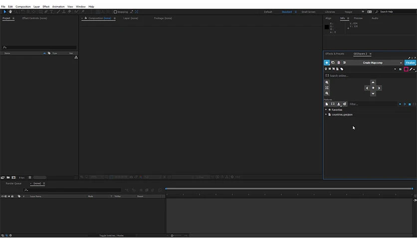Select the Selection arrow tool

[5, 11]
